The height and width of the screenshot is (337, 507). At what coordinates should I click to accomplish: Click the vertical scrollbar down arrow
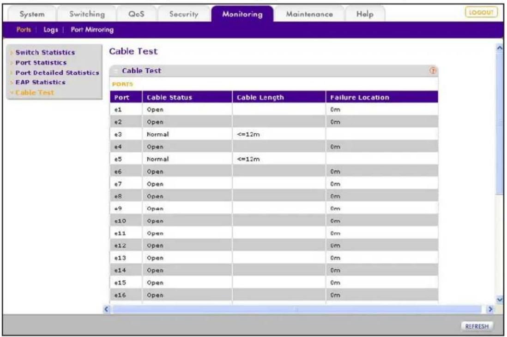500,300
